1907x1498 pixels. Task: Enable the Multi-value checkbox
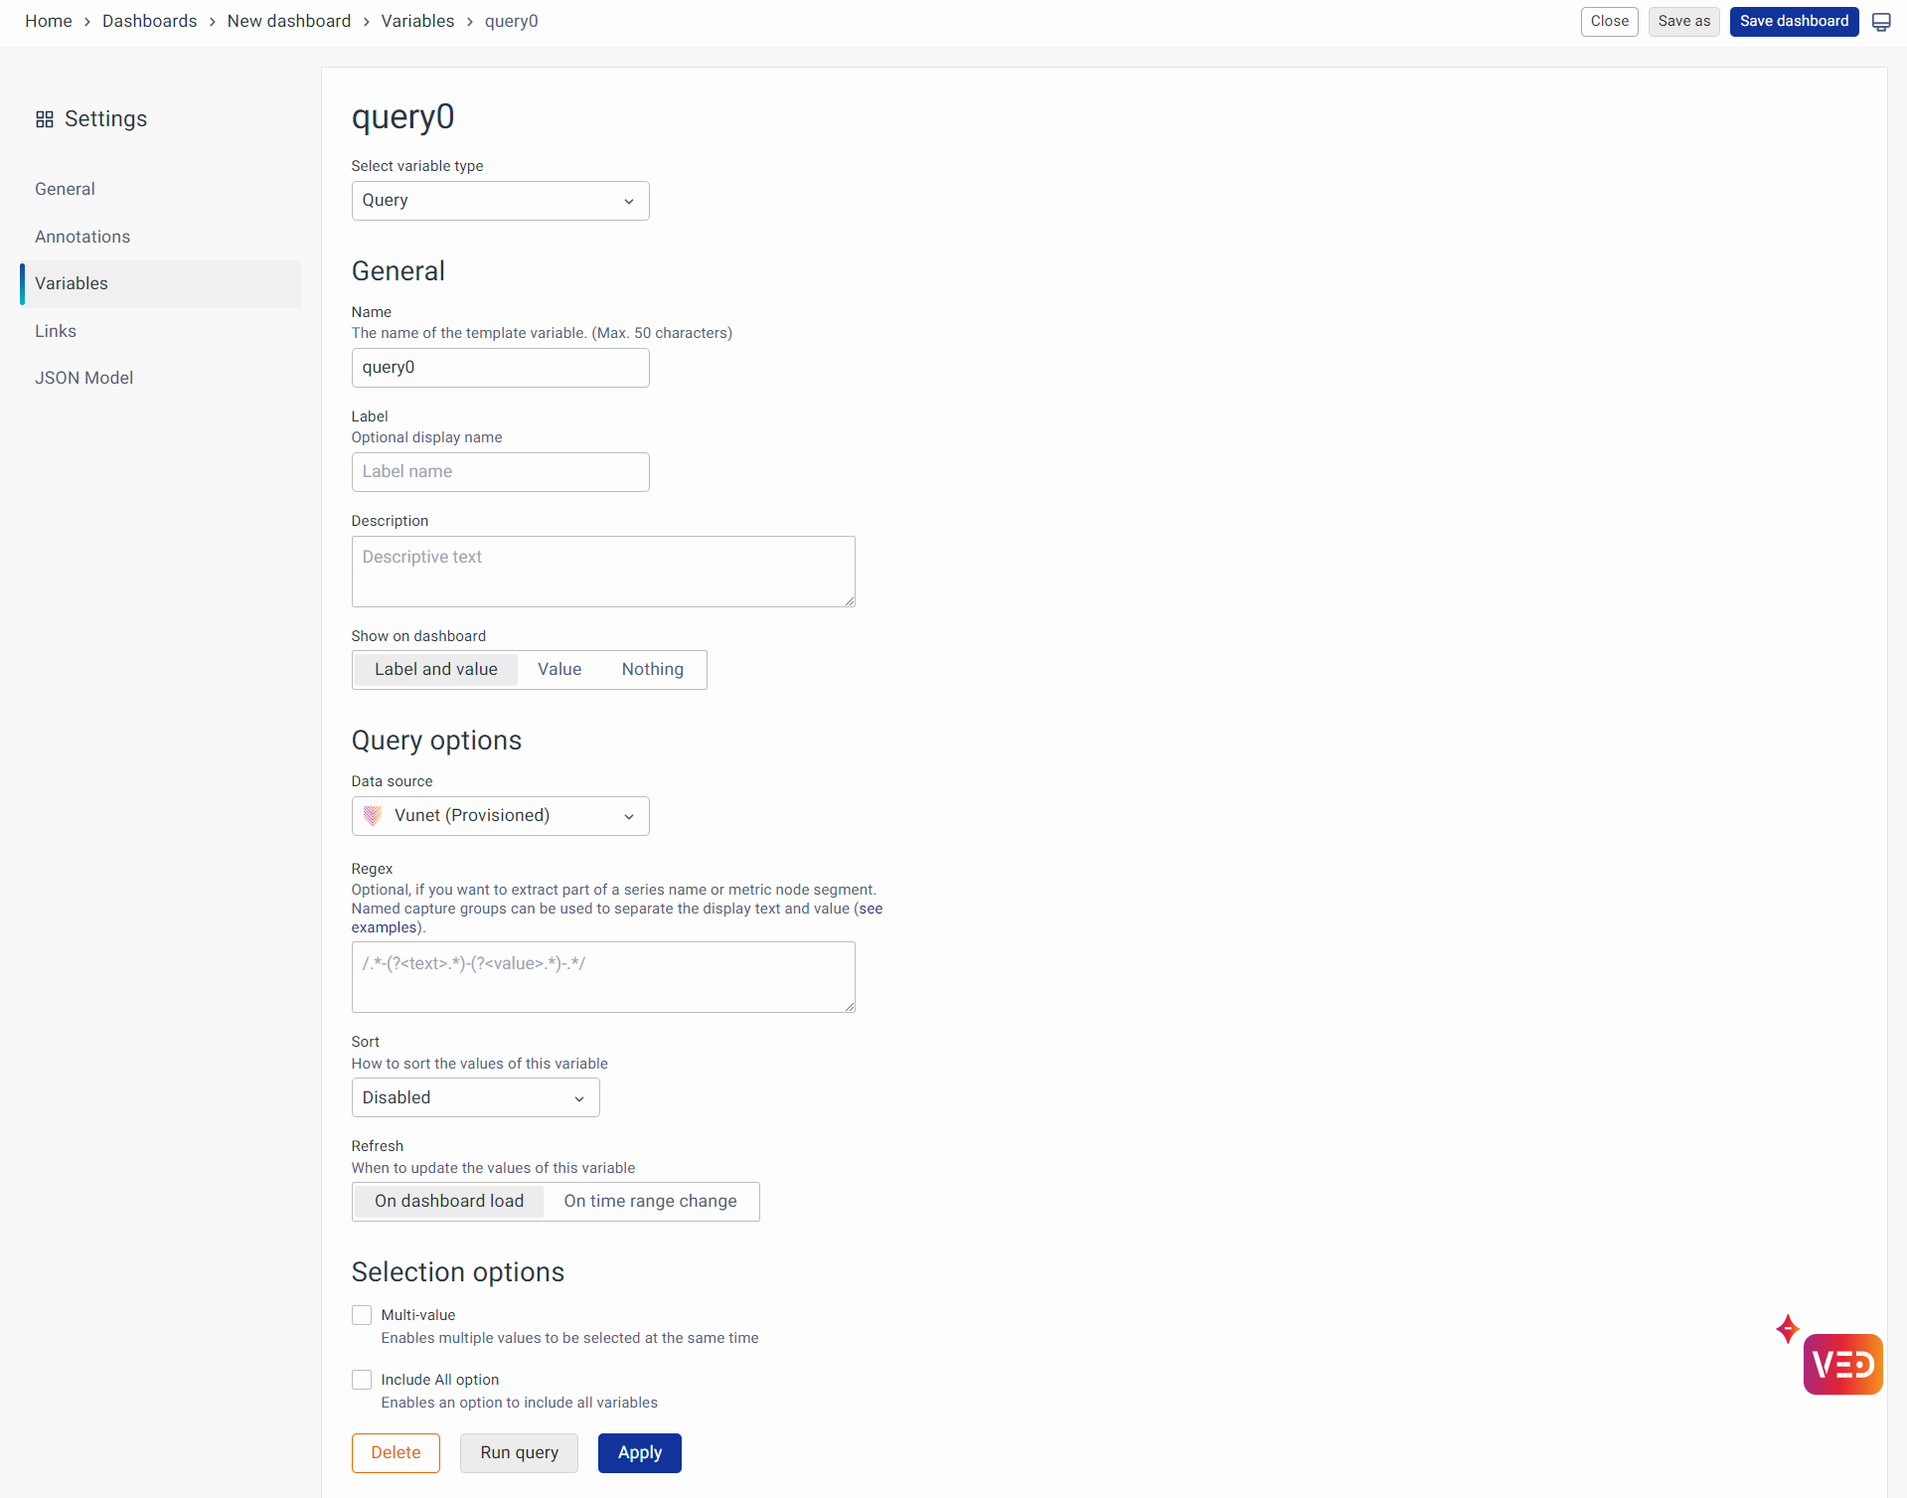click(x=362, y=1315)
